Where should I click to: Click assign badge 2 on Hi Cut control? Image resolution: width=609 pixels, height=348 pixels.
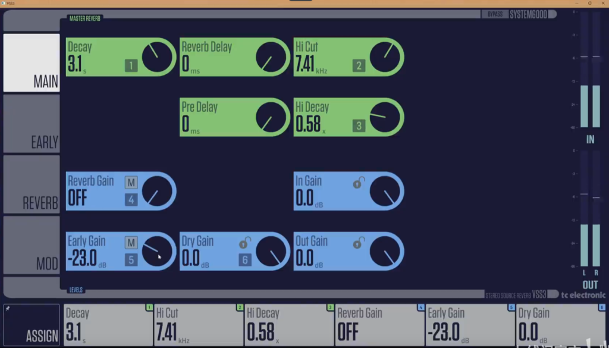point(359,65)
